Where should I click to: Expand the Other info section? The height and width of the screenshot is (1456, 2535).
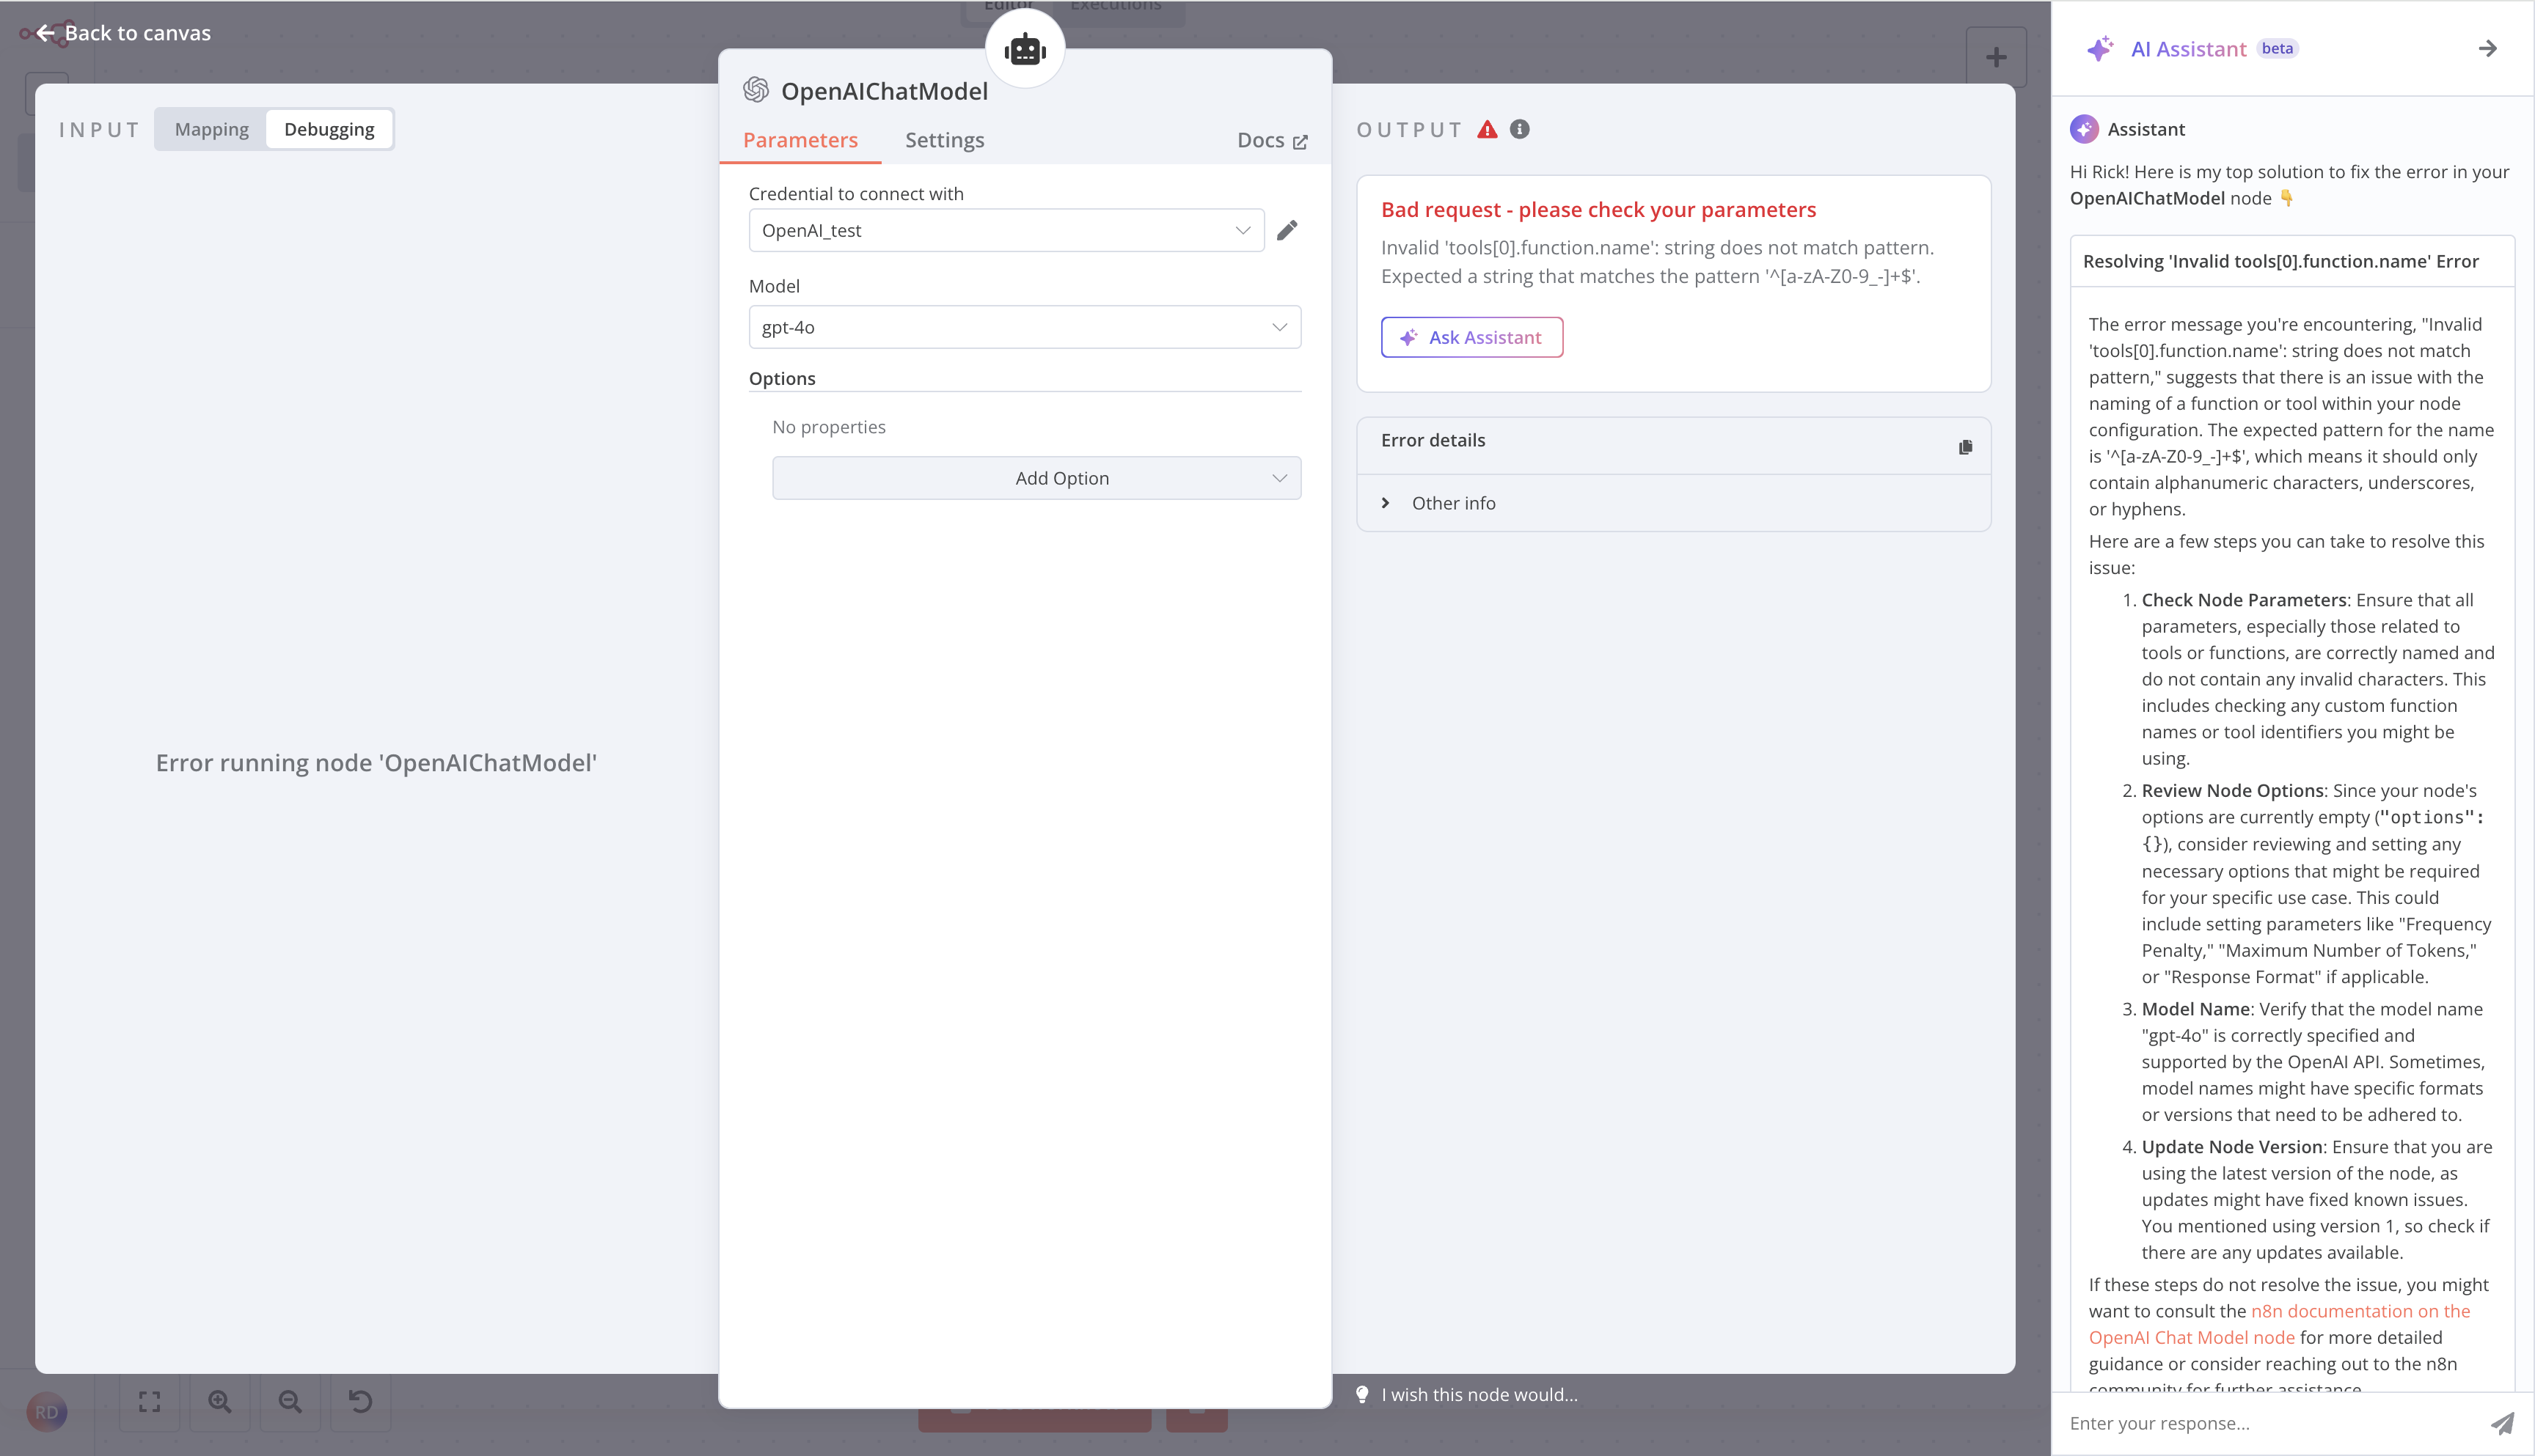(x=1452, y=503)
